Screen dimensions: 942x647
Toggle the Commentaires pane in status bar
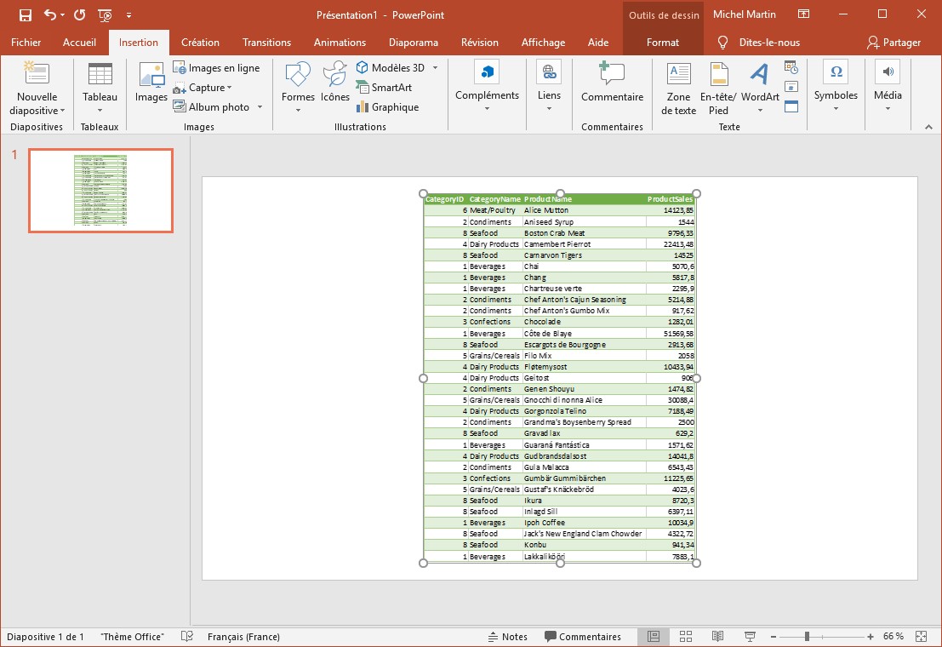coord(583,637)
